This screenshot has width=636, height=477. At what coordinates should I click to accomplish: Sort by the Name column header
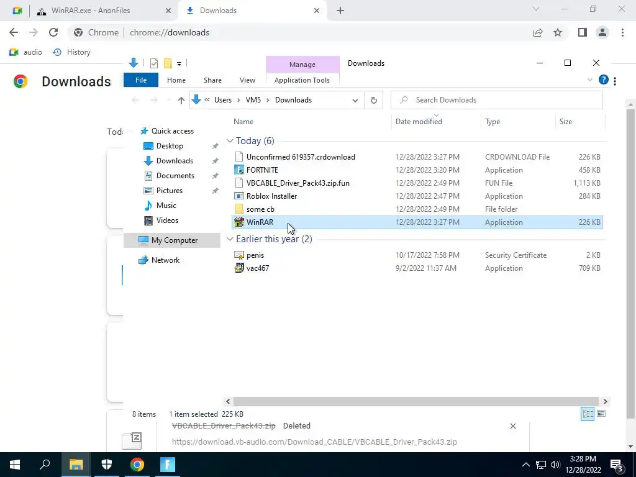pos(243,122)
